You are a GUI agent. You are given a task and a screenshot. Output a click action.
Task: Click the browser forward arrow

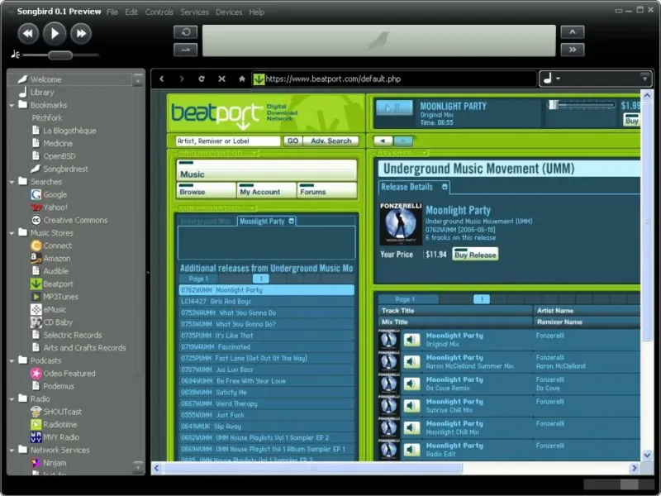coord(182,79)
